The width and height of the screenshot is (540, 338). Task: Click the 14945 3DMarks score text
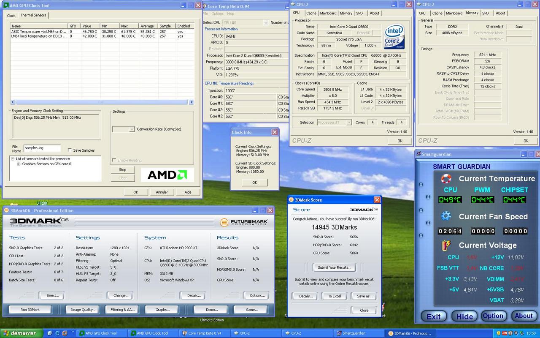click(334, 227)
